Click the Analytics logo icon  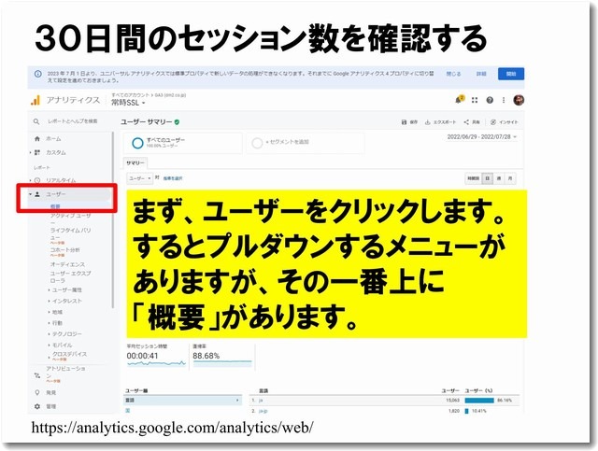(36, 100)
